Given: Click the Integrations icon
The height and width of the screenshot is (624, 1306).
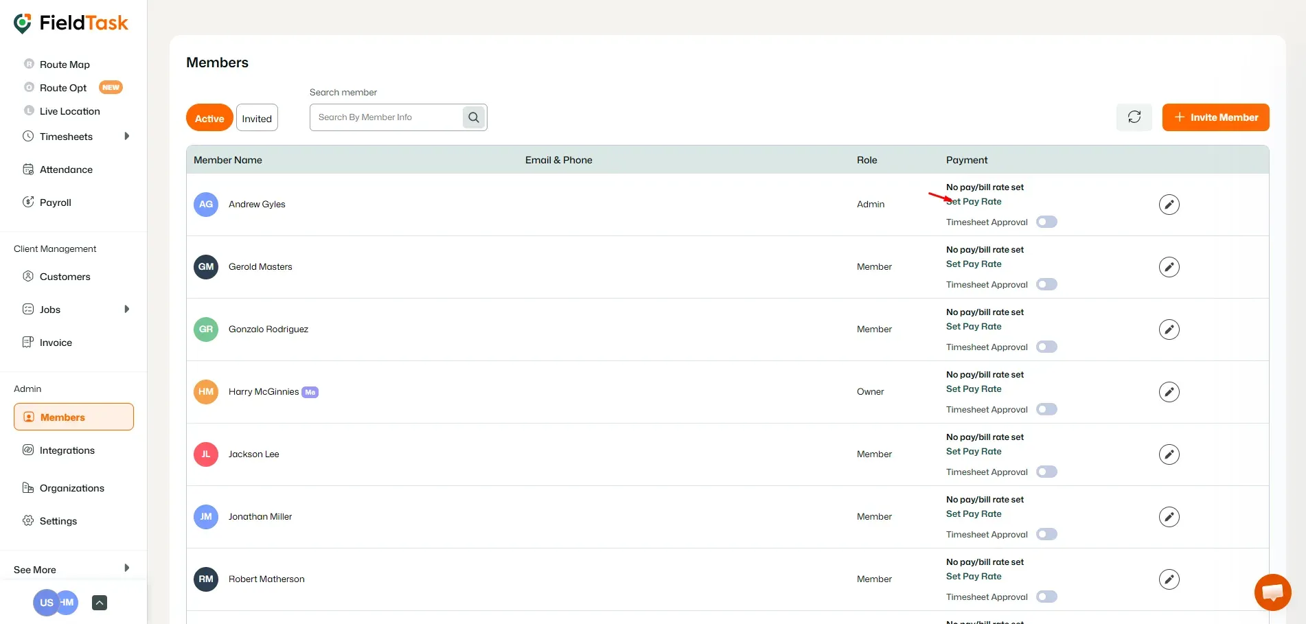Looking at the screenshot, I should coord(28,450).
